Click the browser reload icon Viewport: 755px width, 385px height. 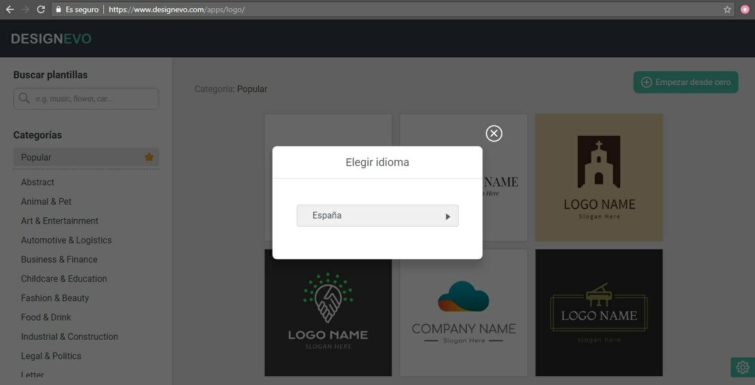(41, 9)
